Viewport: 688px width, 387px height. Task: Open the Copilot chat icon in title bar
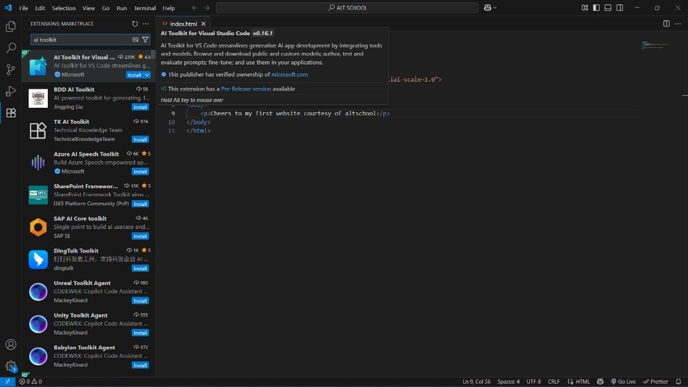point(487,8)
